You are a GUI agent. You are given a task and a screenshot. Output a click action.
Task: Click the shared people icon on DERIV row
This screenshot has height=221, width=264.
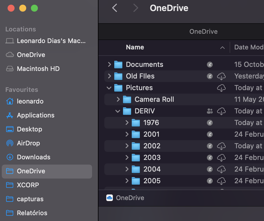[x=210, y=111]
